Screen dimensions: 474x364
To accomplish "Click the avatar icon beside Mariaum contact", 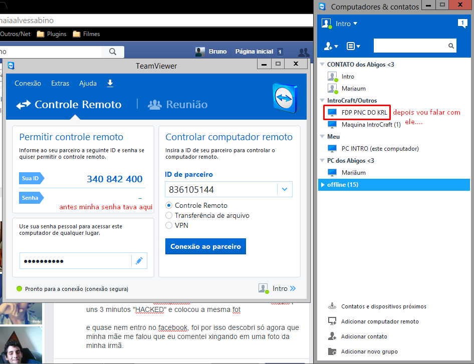I will point(333,89).
